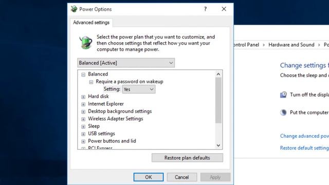This screenshot has height=185, width=329.
Task: Click the green battery plug icon
Action: [86, 42]
